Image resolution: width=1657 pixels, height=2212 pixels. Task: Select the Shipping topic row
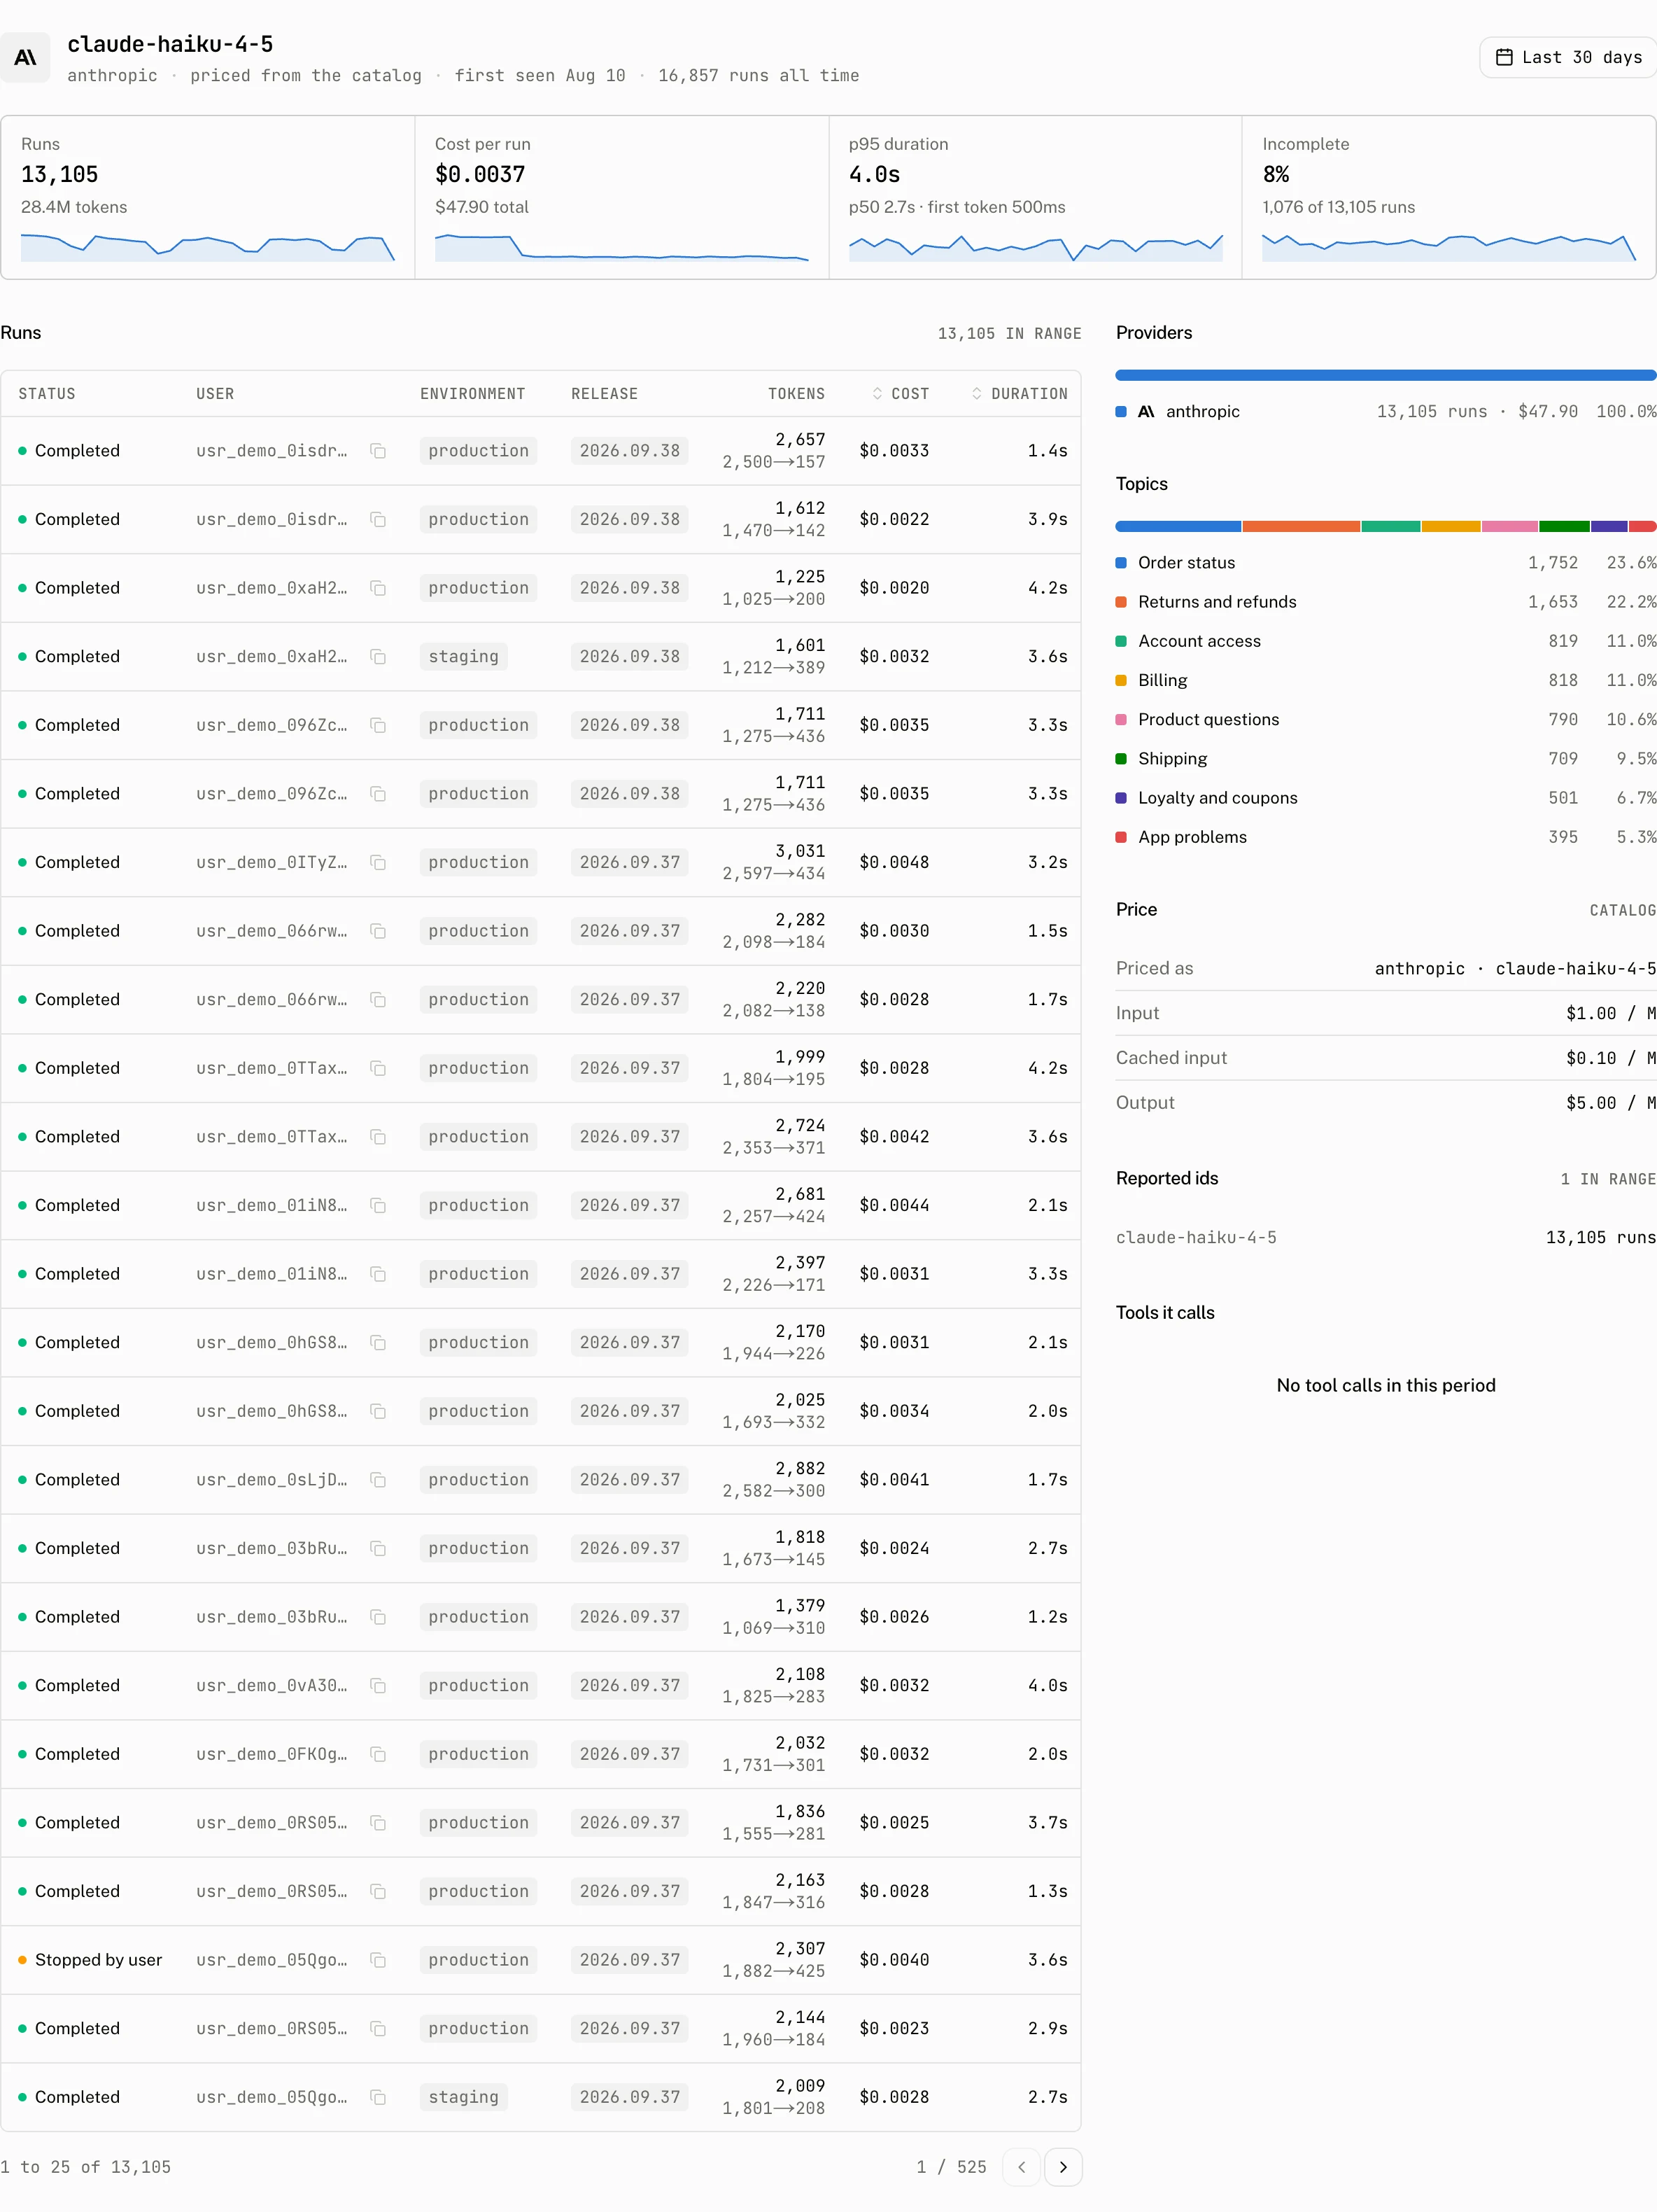click(1386, 759)
